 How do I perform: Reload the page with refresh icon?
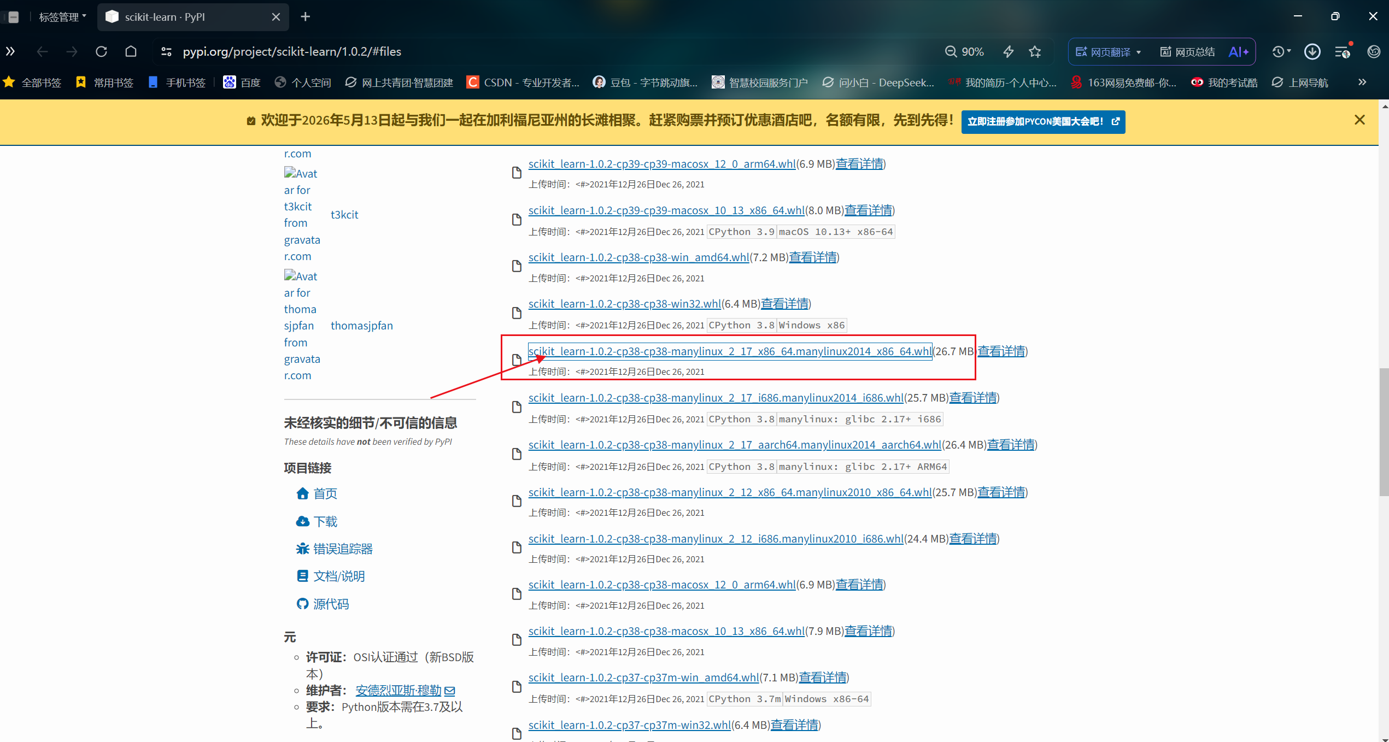point(101,51)
